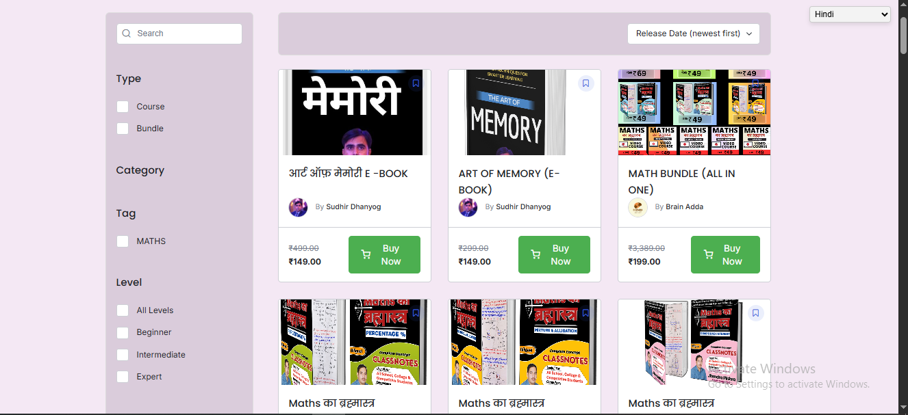Click into the Search input field
908x415 pixels.
tap(179, 34)
